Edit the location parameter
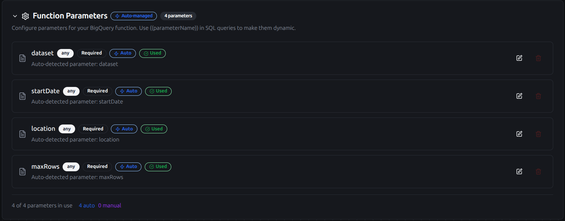 [x=519, y=134]
